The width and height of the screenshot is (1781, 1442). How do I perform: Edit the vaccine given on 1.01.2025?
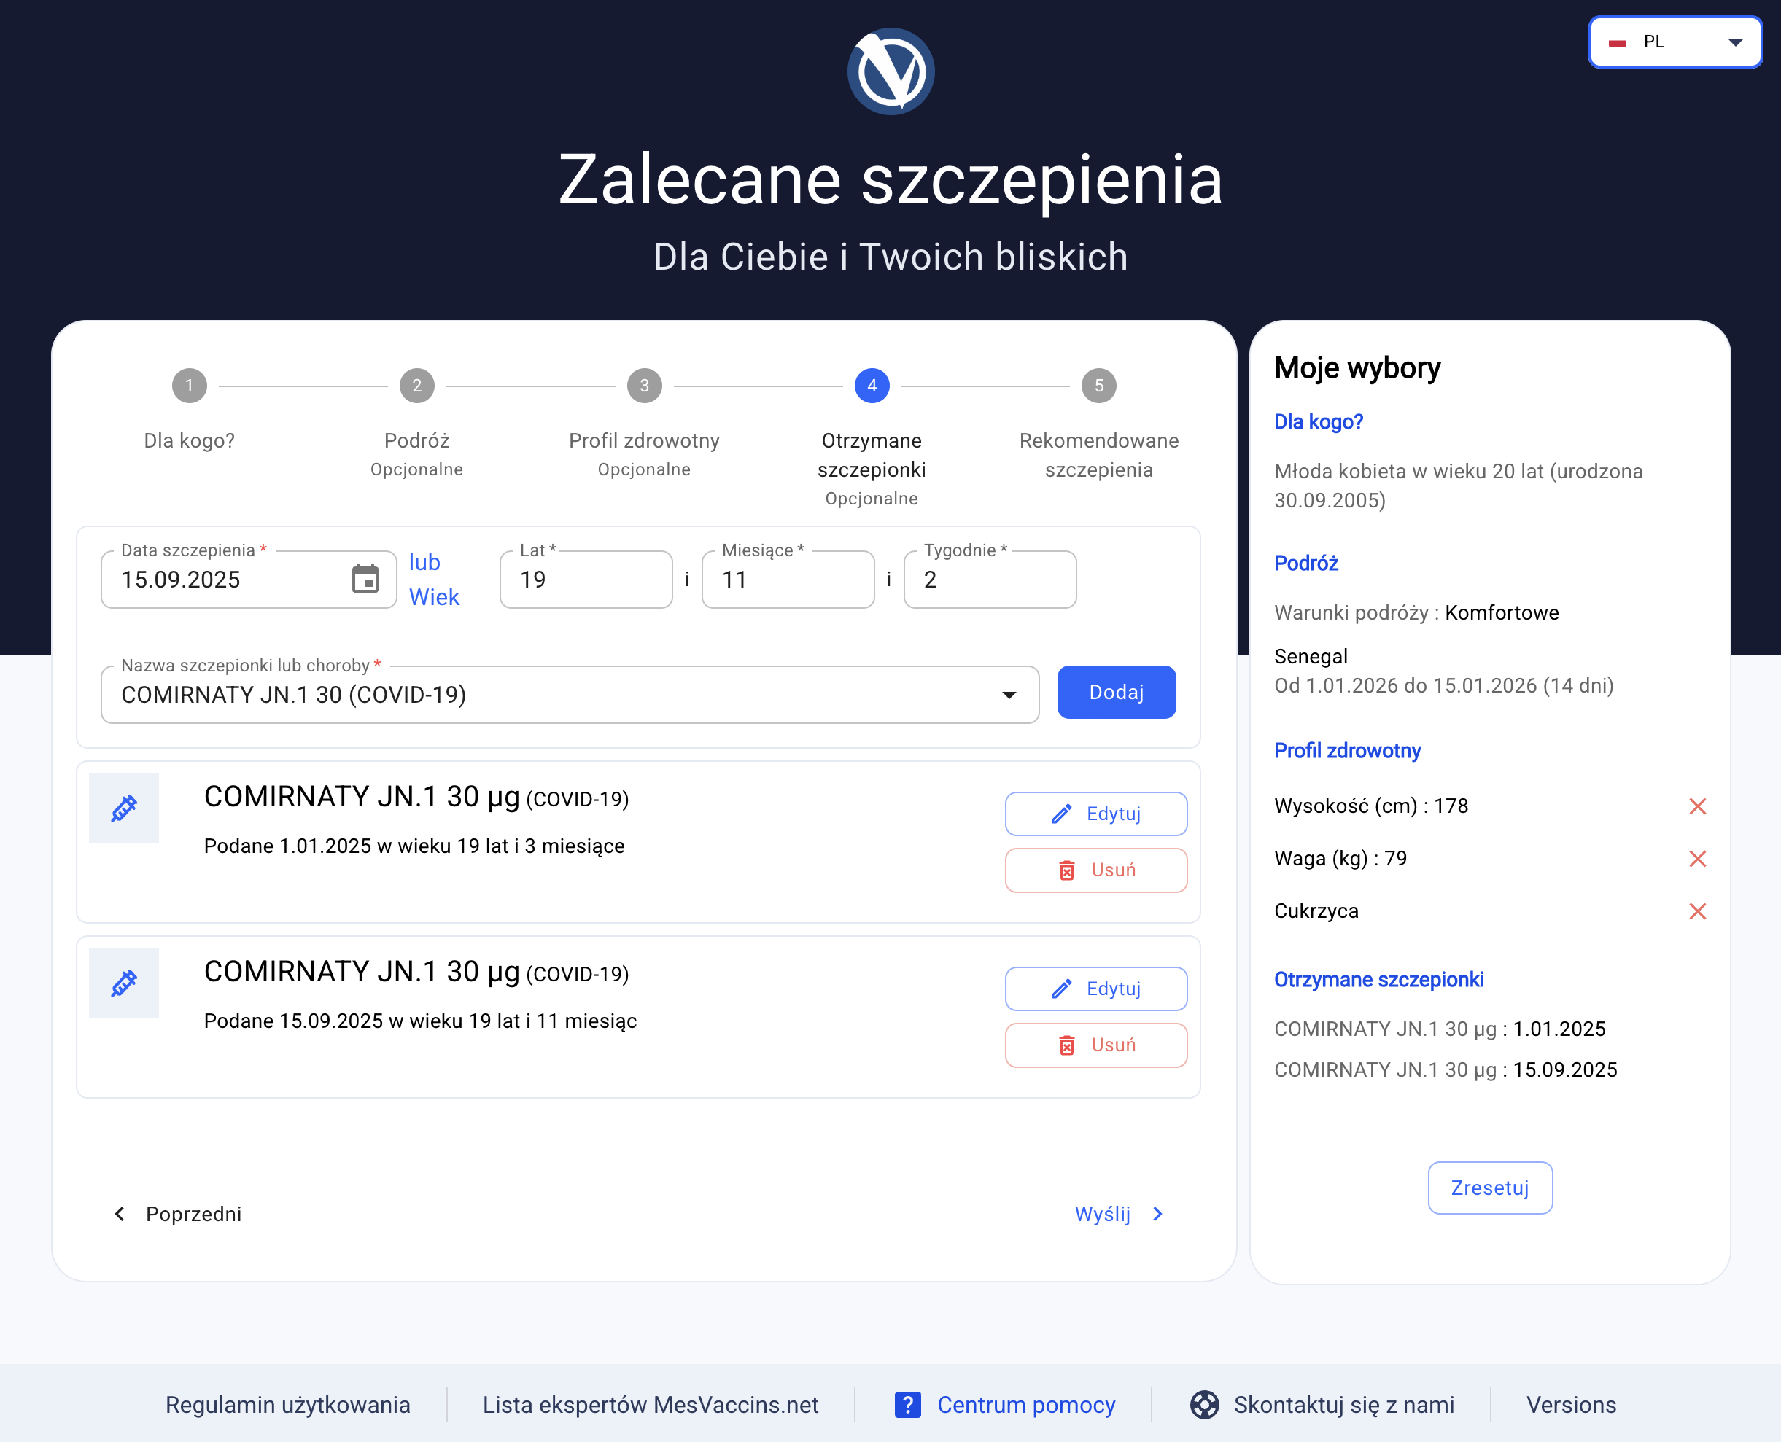point(1096,814)
